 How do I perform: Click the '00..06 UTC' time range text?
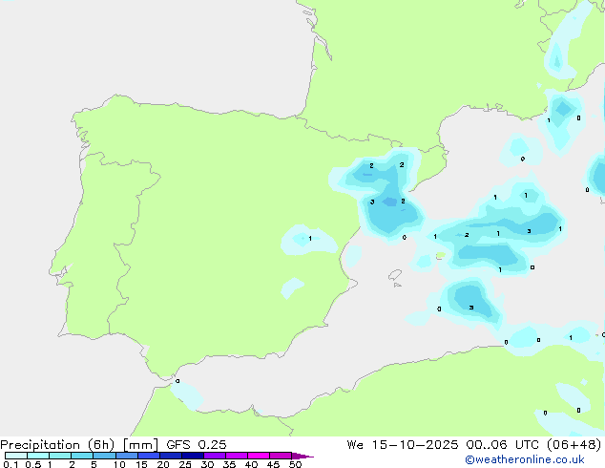click(502, 445)
